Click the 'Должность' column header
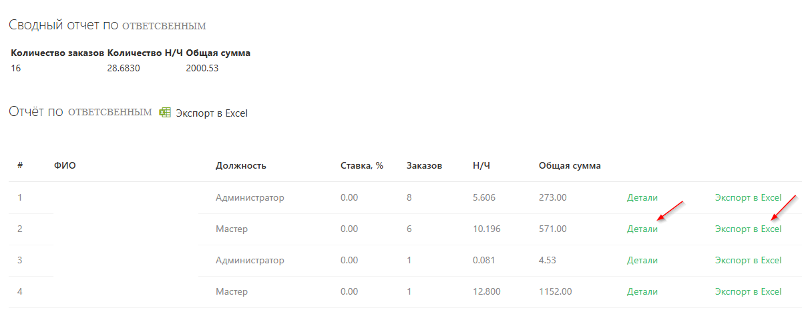The height and width of the screenshot is (318, 802). tap(241, 165)
